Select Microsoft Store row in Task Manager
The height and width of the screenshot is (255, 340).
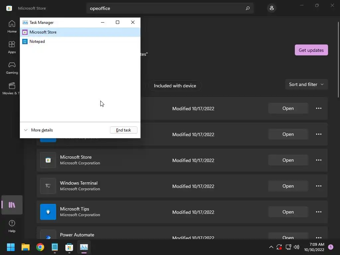tap(80, 32)
